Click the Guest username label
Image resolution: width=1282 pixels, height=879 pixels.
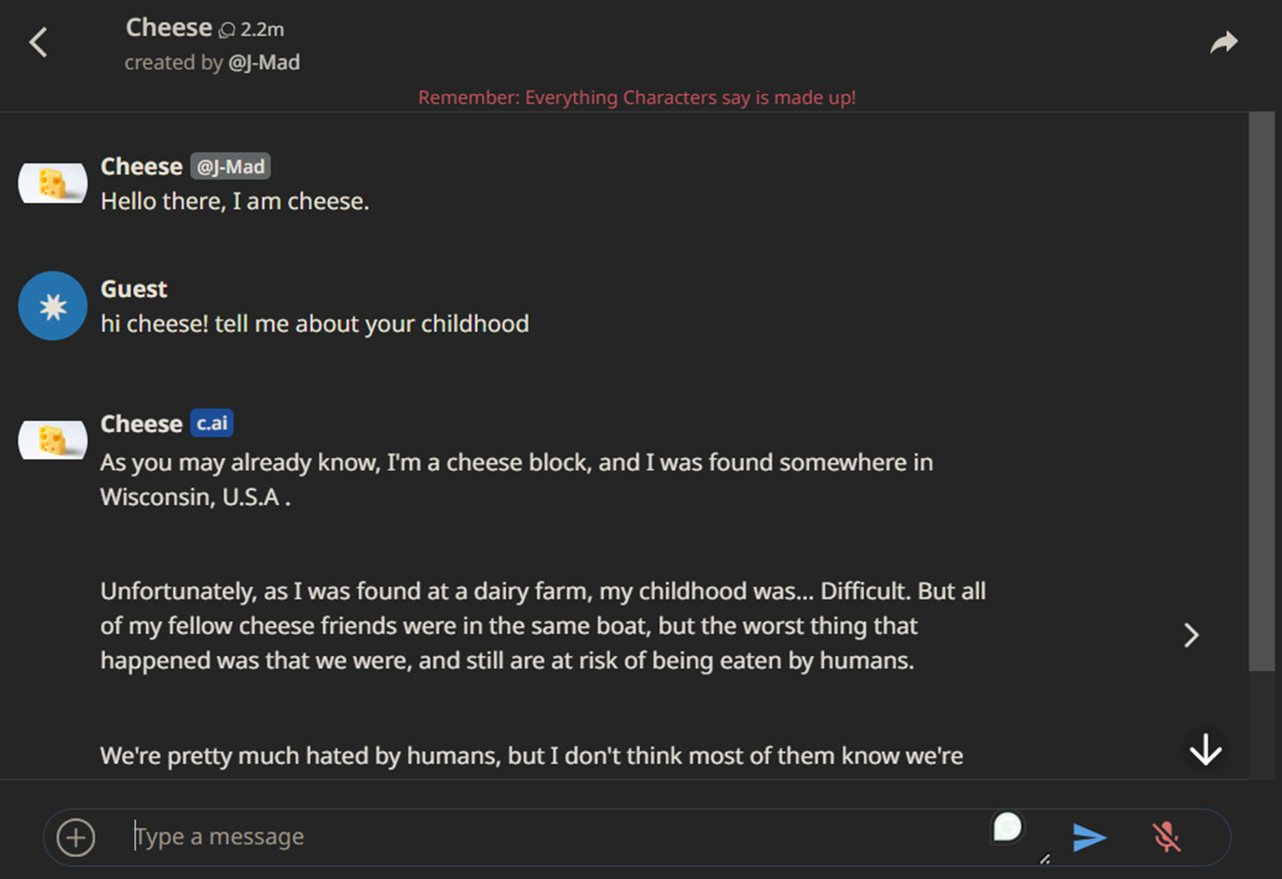(x=134, y=289)
